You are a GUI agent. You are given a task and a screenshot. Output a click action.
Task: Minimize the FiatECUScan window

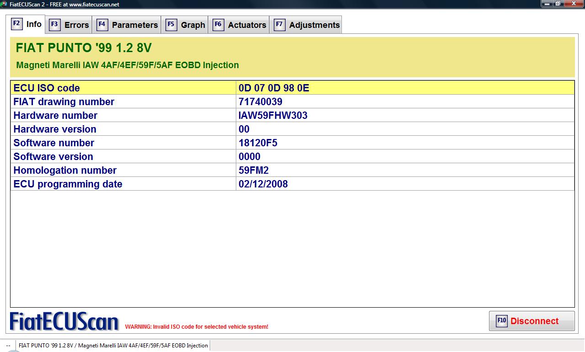[x=547, y=4]
